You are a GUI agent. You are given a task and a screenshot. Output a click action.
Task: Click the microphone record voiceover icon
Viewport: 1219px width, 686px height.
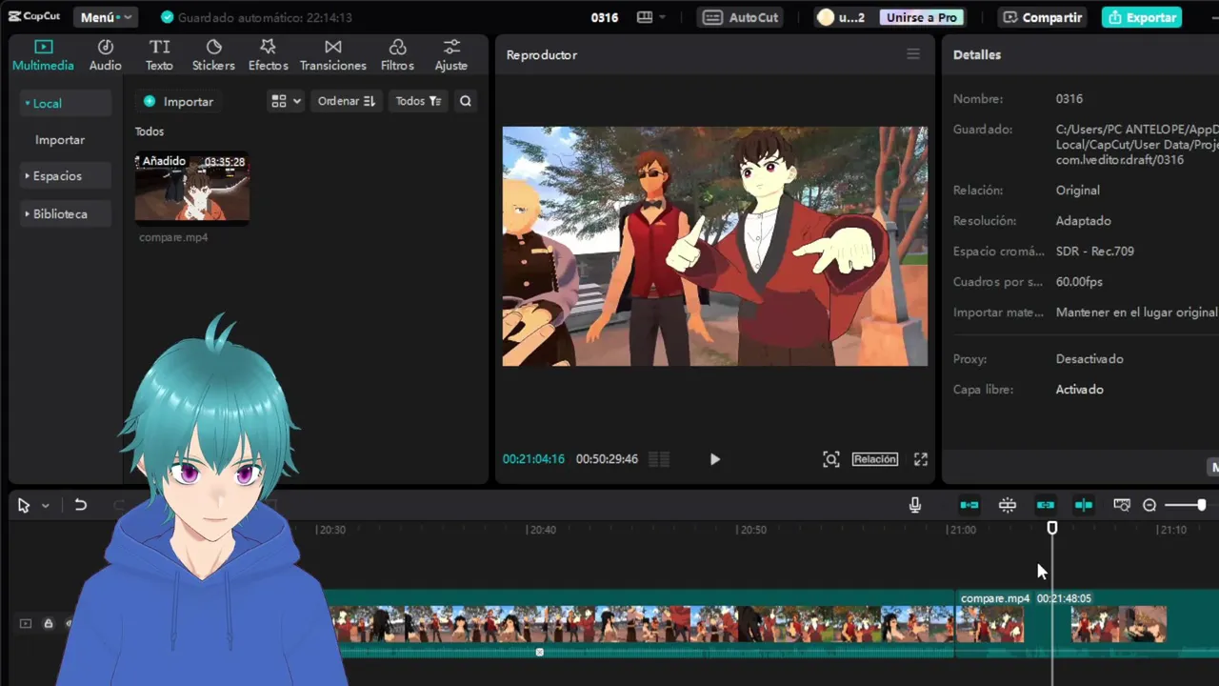[915, 505]
